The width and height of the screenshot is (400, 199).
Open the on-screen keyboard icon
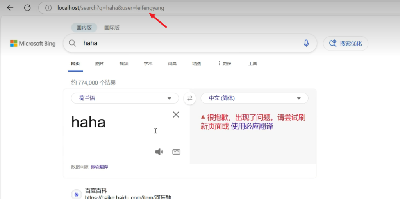176,152
